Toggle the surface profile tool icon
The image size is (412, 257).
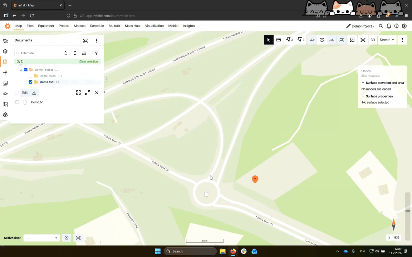pos(332,40)
